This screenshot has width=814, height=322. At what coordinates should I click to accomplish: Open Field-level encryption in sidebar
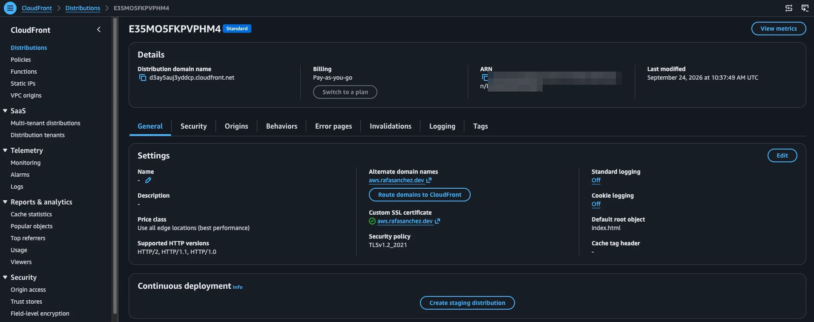pos(40,313)
